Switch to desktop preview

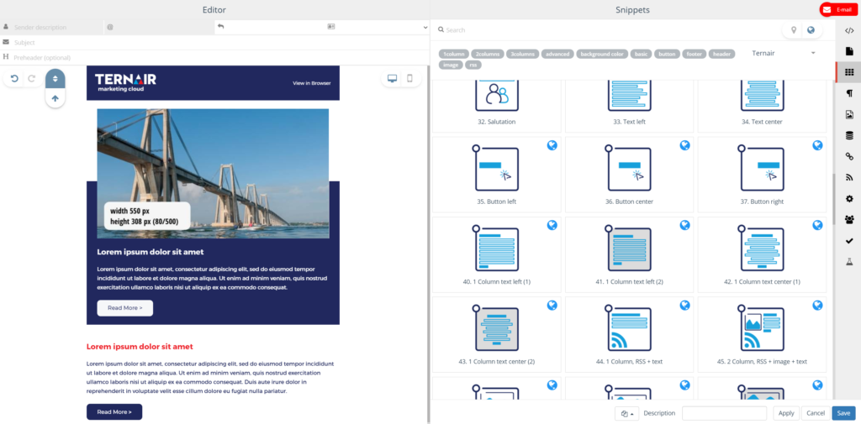point(392,78)
